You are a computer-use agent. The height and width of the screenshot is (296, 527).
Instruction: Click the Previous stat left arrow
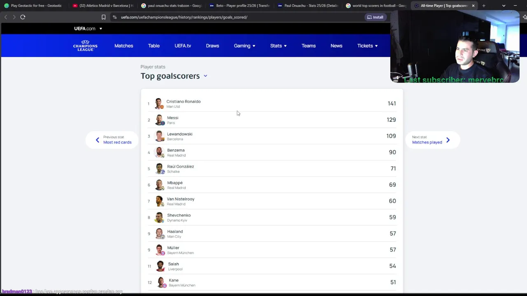98,140
